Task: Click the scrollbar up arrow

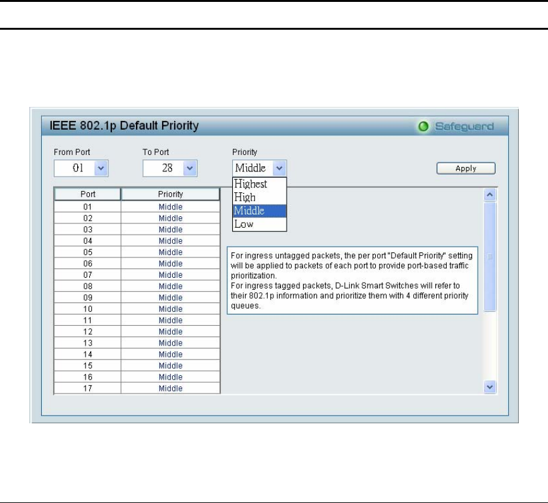Action: click(x=490, y=194)
